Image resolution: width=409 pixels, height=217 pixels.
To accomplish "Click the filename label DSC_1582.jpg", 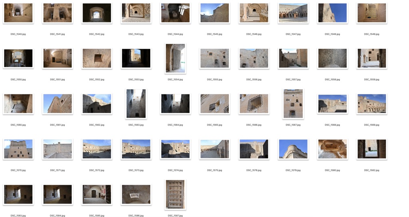I will pos(372,170).
